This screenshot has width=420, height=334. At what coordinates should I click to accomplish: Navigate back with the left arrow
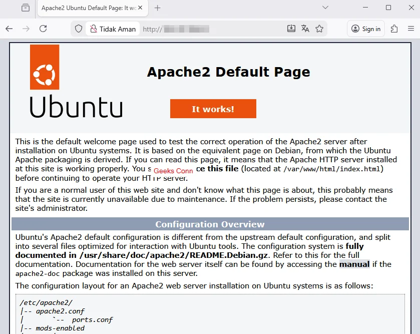(9, 29)
